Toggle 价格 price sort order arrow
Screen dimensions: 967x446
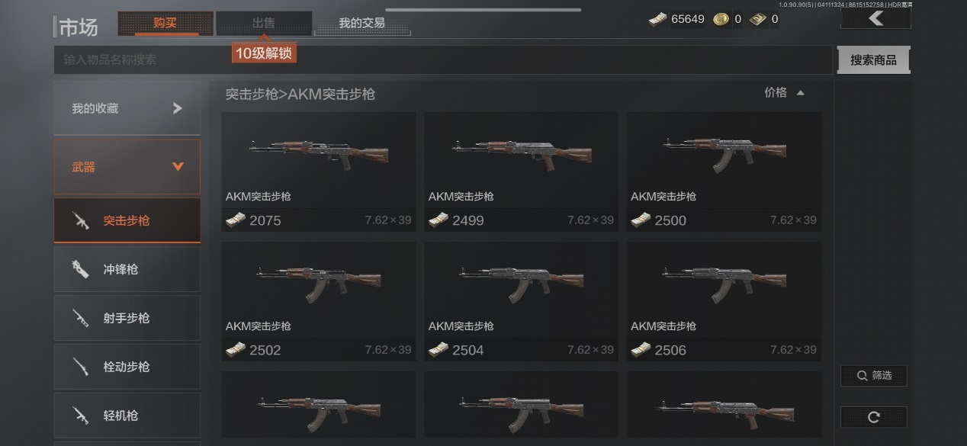coord(800,93)
